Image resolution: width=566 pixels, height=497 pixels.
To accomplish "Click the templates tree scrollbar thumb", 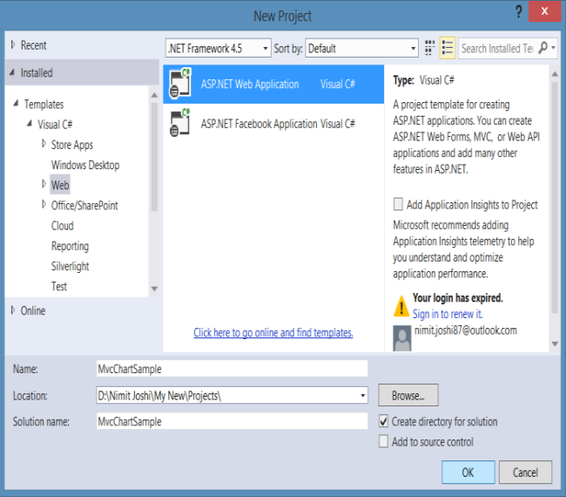I will 154,157.
